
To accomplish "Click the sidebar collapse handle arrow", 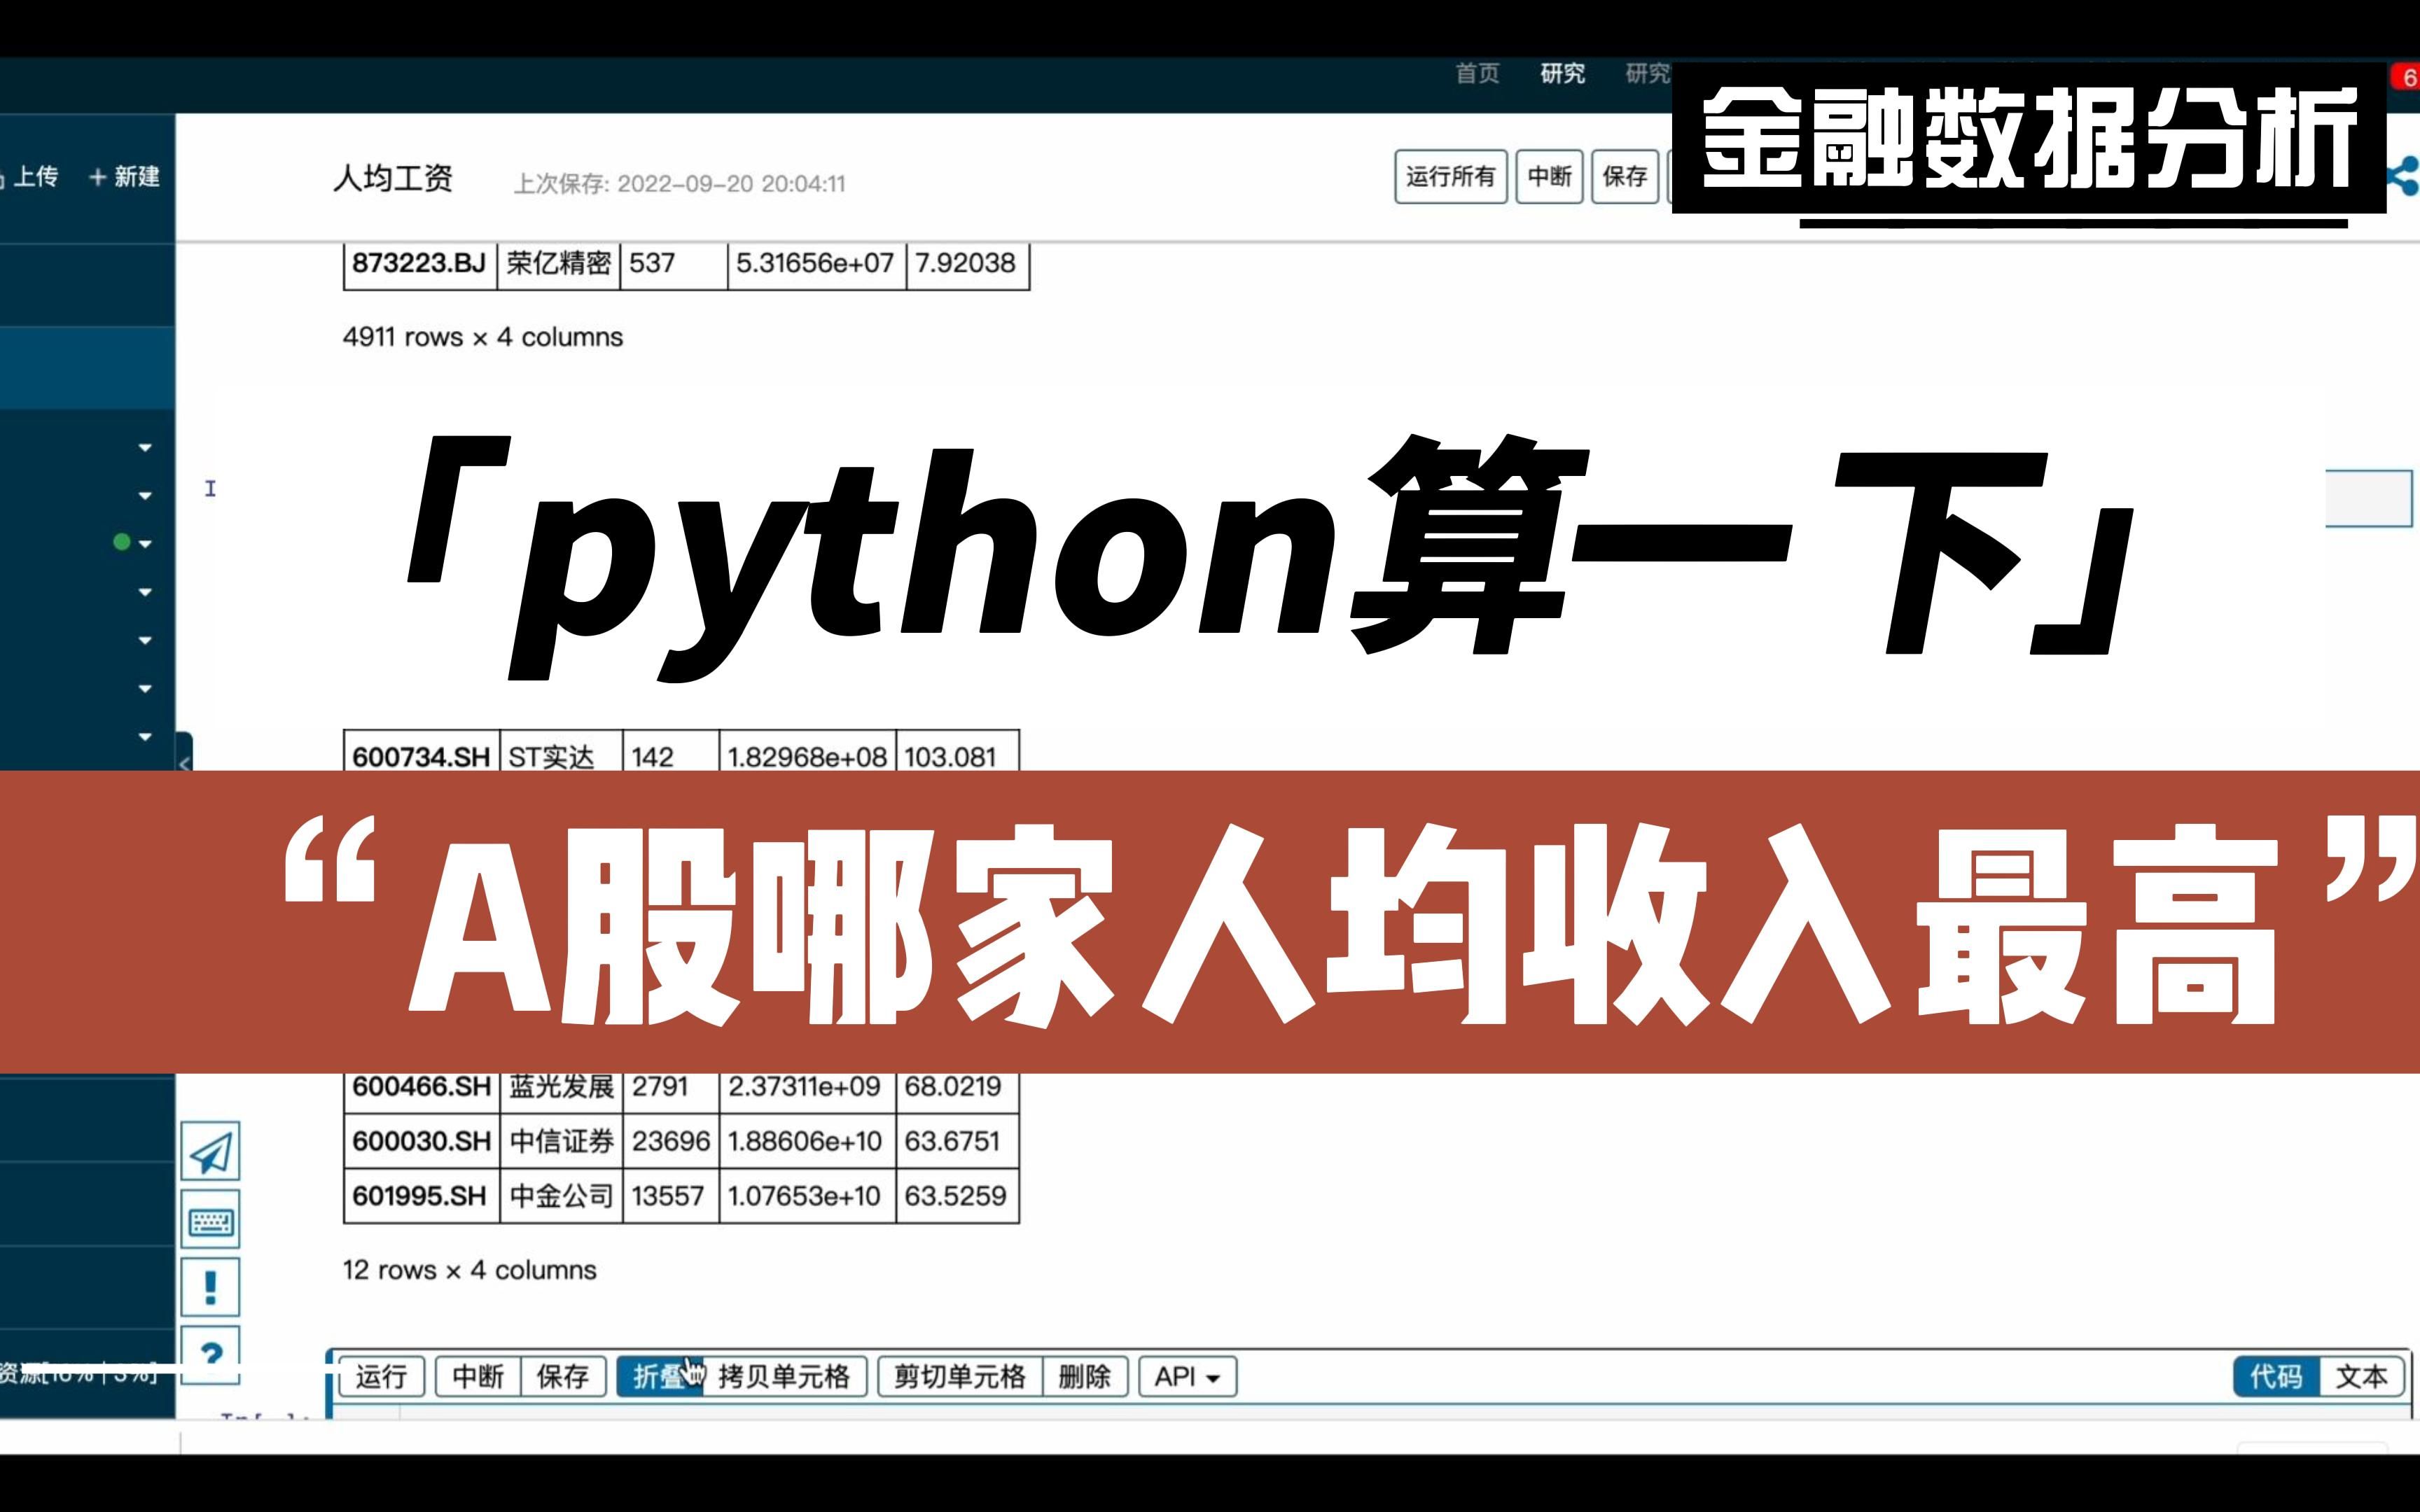I will coord(184,762).
